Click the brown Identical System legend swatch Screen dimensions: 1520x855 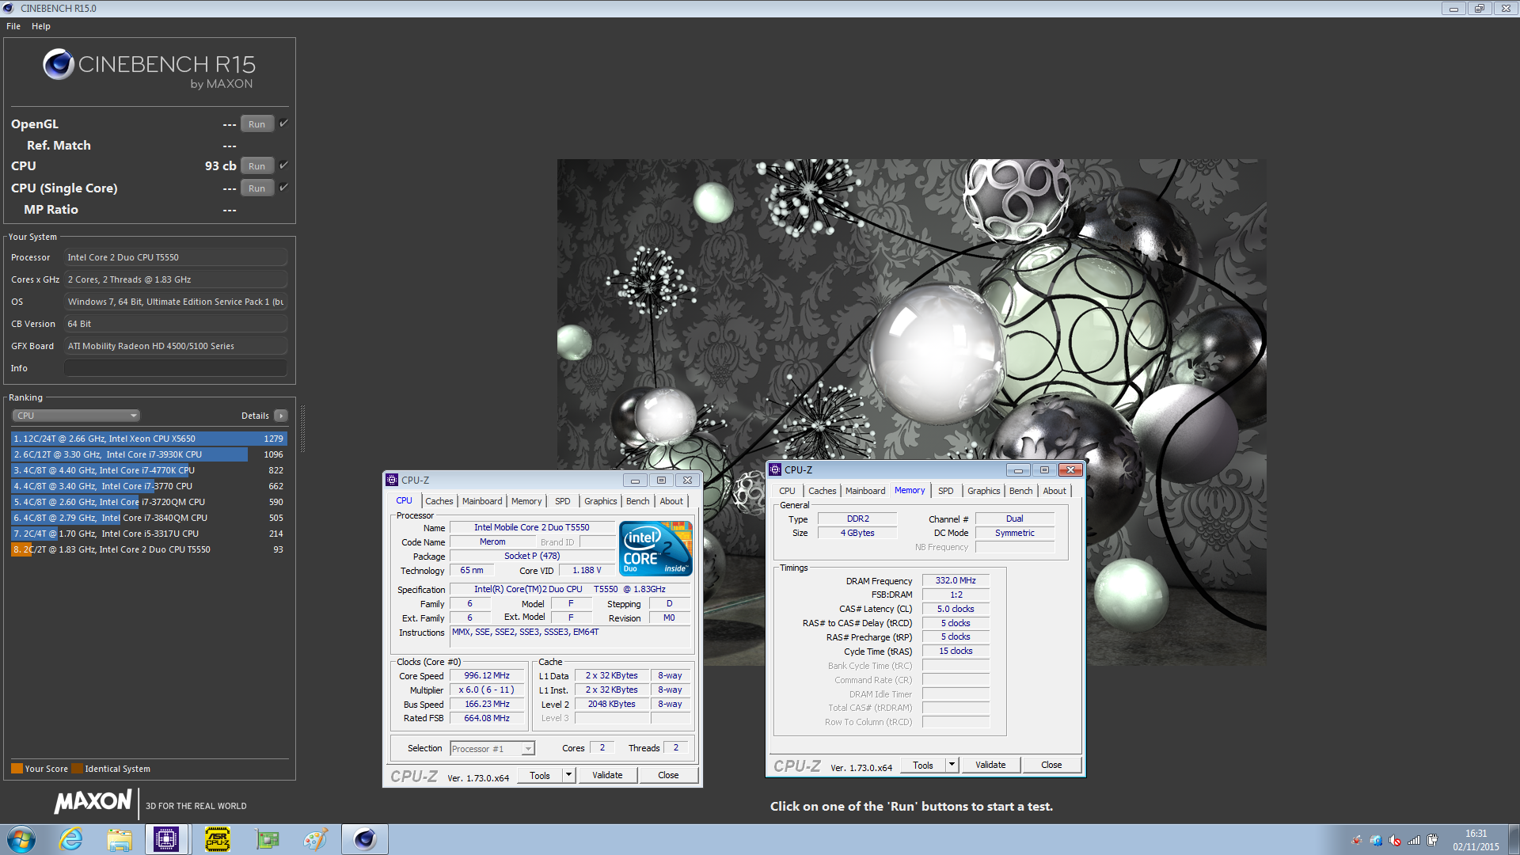click(x=77, y=769)
